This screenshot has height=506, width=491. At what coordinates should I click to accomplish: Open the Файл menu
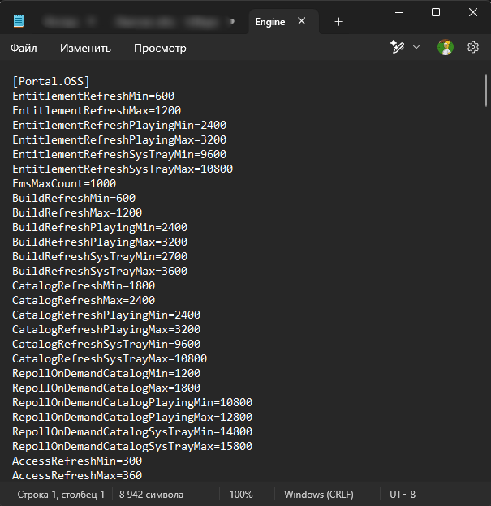[24, 48]
